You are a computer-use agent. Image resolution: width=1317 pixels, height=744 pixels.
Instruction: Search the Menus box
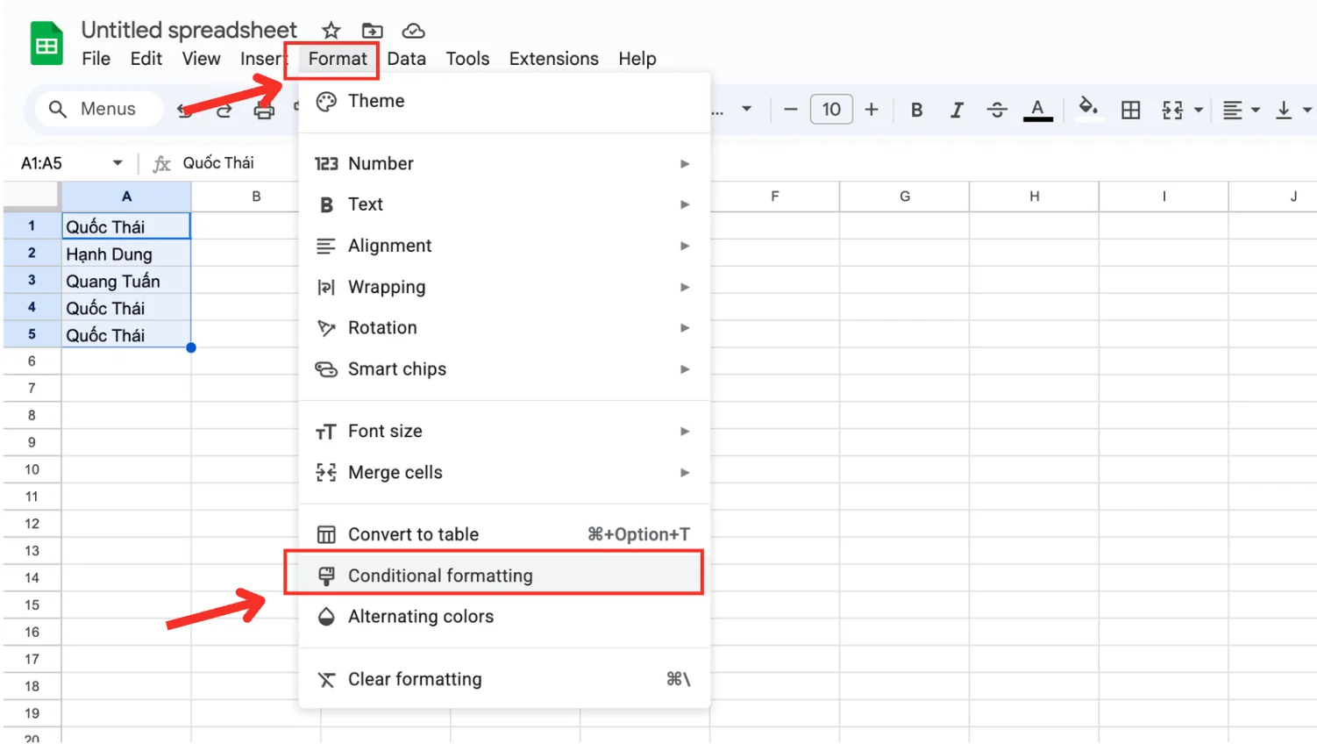98,109
